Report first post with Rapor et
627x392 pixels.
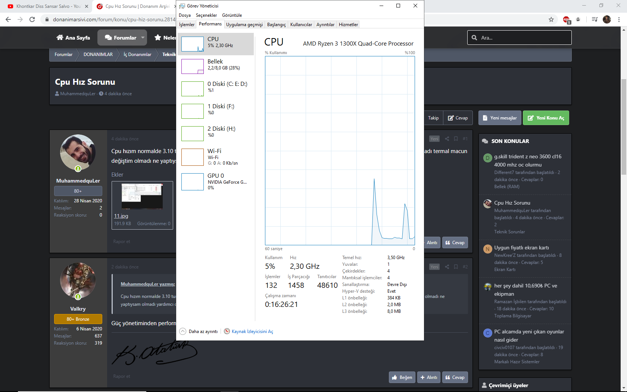pos(122,242)
